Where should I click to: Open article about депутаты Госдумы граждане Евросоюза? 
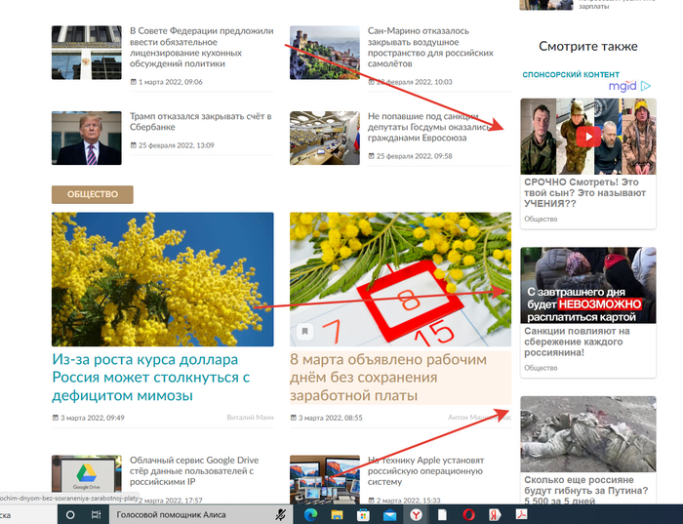(x=429, y=127)
